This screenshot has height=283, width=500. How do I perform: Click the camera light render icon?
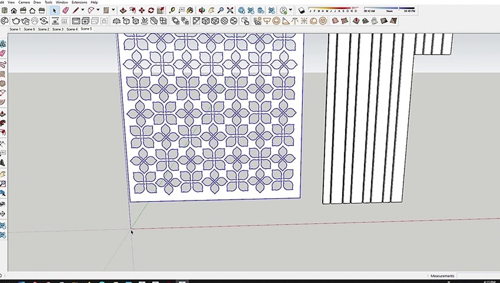pos(258,21)
